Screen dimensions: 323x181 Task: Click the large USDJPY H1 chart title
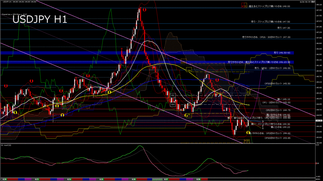(x=40, y=19)
